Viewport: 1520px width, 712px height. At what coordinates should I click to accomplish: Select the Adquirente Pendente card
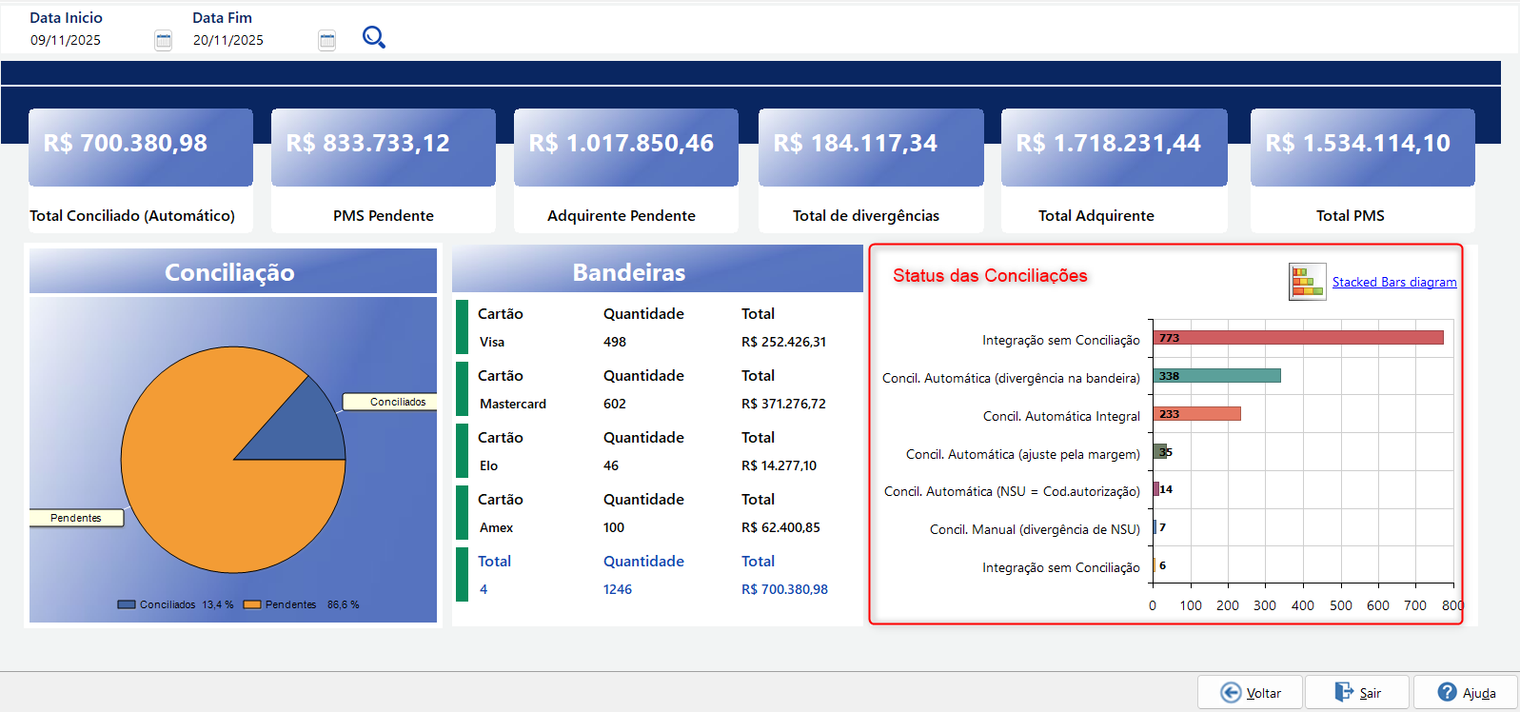pos(626,170)
